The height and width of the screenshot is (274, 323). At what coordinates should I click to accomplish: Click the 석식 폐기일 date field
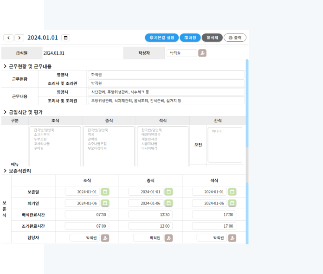pos(209,204)
